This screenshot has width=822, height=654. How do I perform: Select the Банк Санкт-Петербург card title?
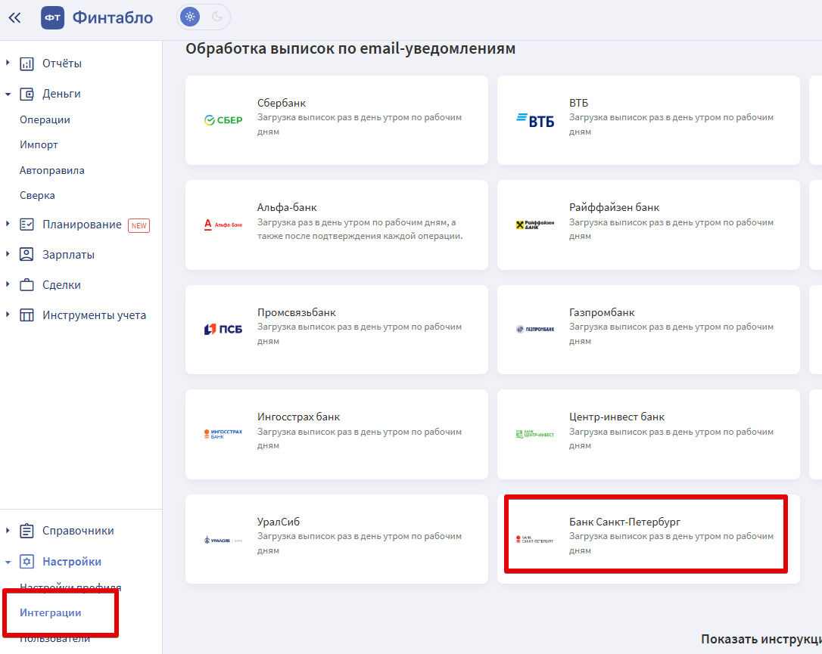(x=625, y=522)
